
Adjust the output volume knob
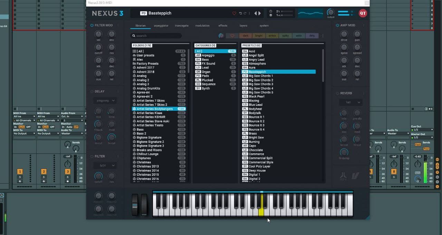(331, 12)
